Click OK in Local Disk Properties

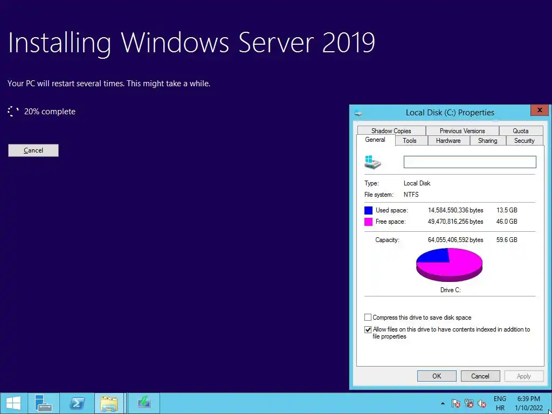(x=437, y=376)
